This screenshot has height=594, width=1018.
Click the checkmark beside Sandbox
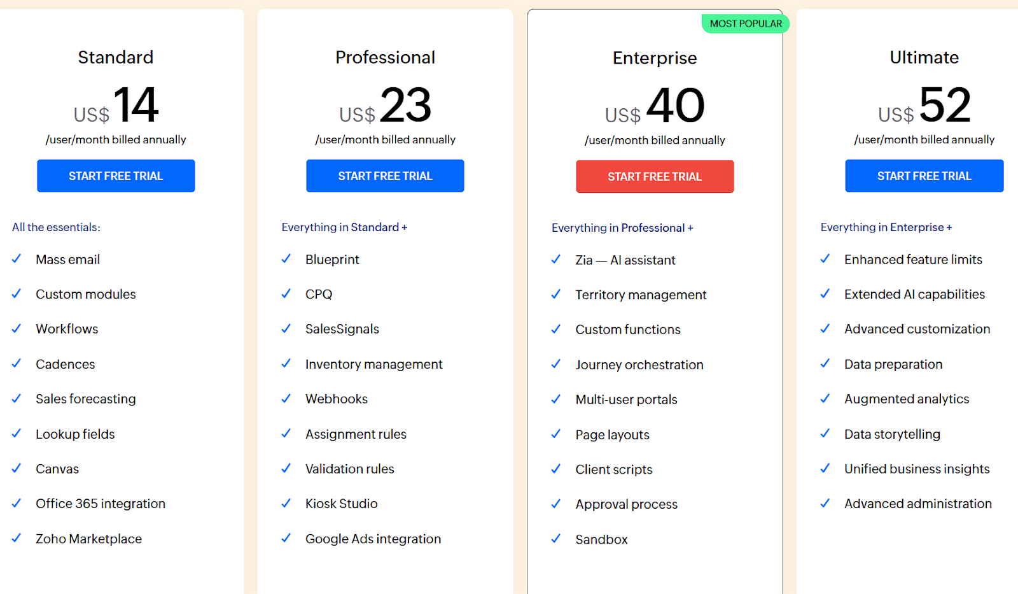point(556,539)
